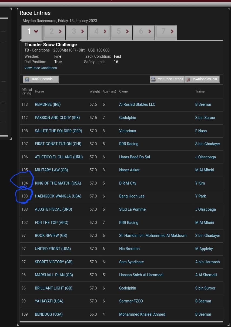Open owner RRR Racing in First Constitution row

[x=129, y=144]
